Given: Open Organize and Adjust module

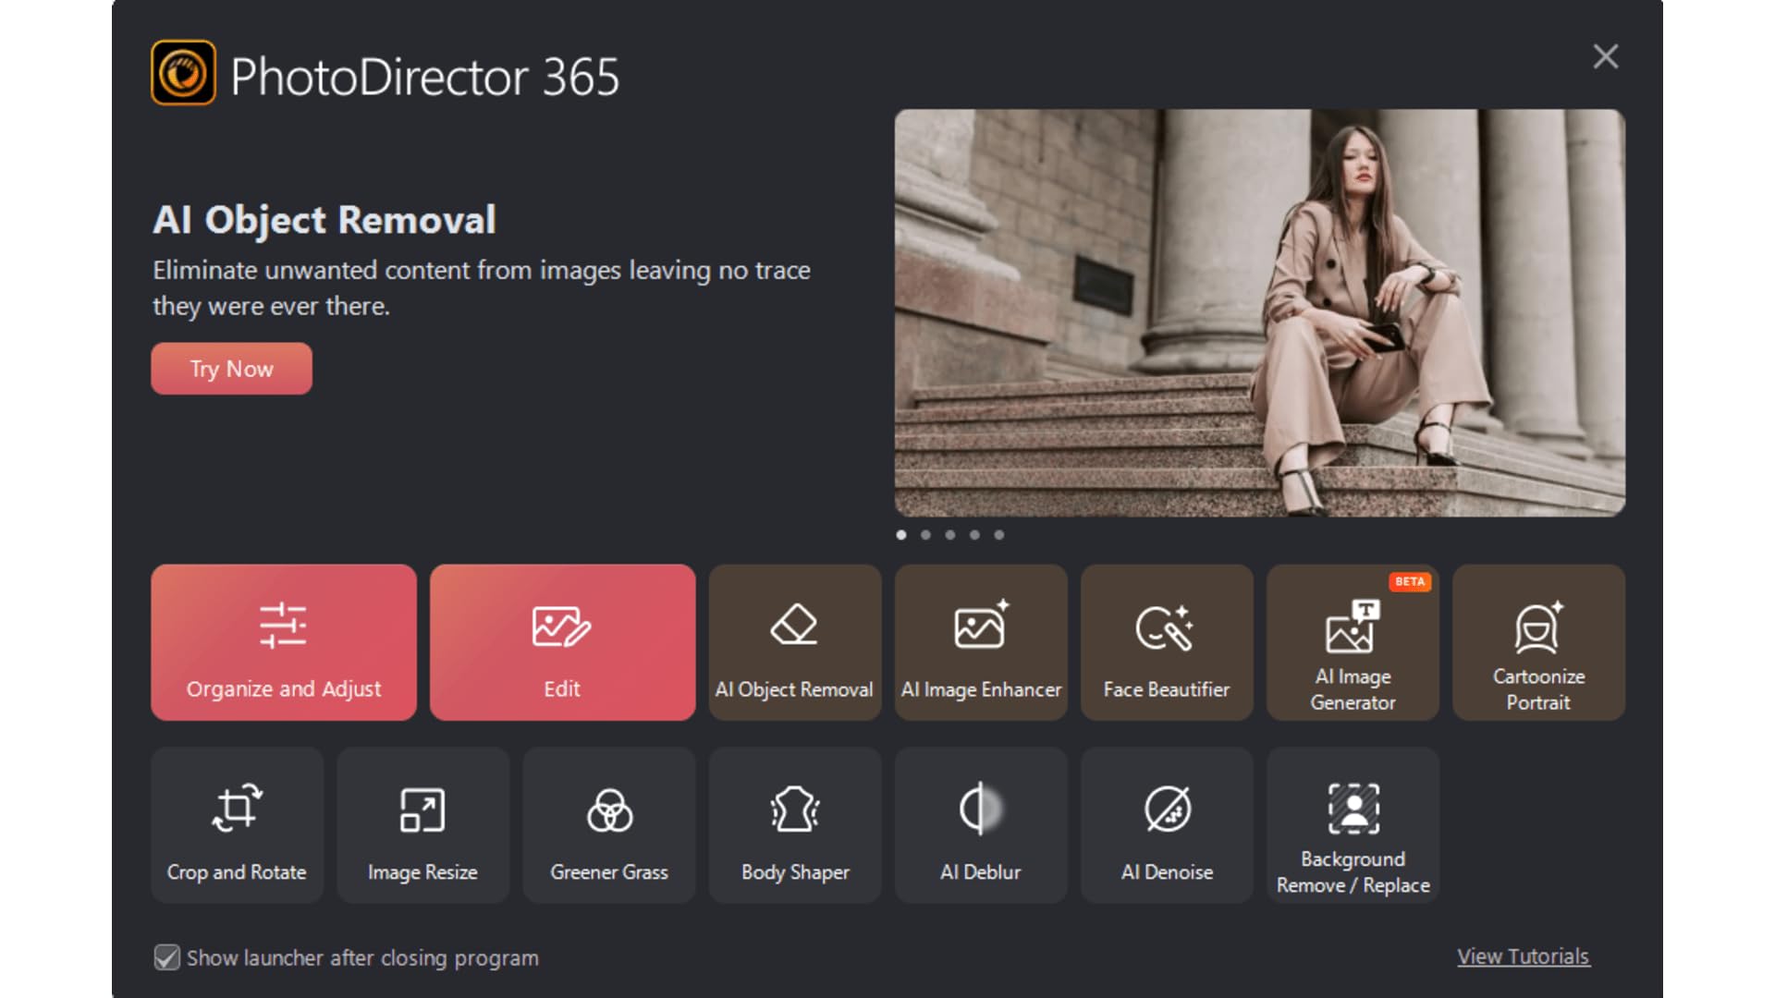Looking at the screenshot, I should click(283, 642).
